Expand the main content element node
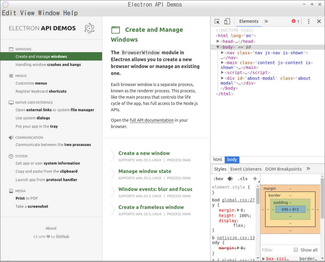This screenshot has width=325, height=262. [x=222, y=62]
